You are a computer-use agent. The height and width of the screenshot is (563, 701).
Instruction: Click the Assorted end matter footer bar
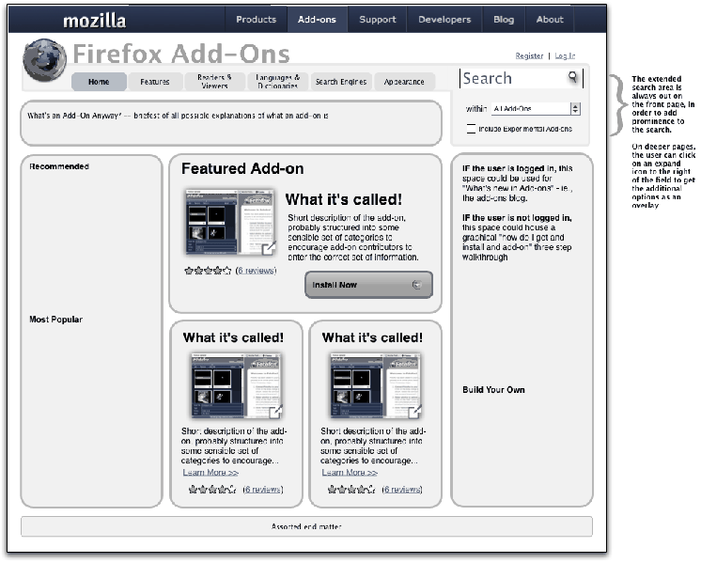(x=306, y=526)
